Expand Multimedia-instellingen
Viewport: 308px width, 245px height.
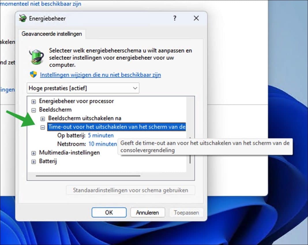33,153
